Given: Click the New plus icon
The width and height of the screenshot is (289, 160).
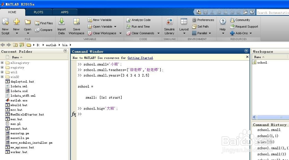Looking at the screenshot, I should coord(16,22).
